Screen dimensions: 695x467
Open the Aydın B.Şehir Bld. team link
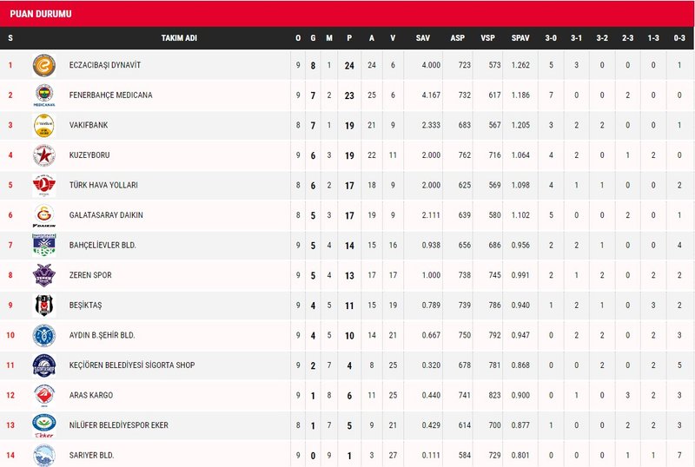(102, 335)
